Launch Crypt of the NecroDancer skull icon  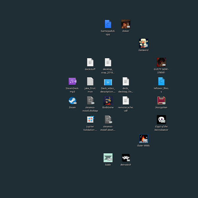point(161,119)
